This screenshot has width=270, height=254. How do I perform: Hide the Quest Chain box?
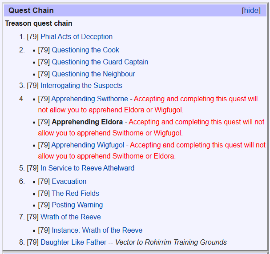click(251, 11)
